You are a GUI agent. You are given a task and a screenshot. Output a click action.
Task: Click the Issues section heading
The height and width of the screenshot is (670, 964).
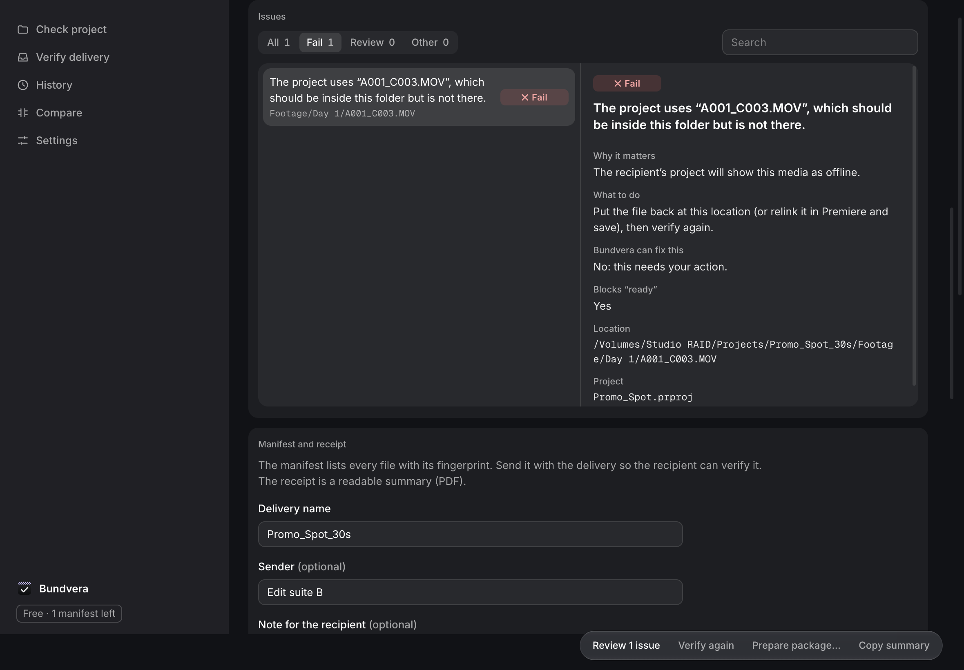272,16
